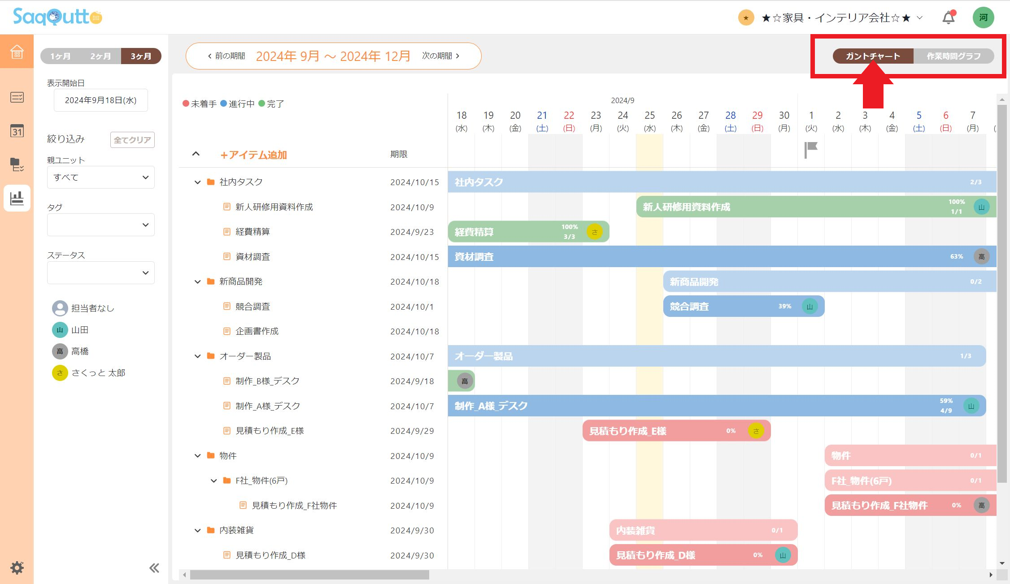Open the 親ユニット dropdown
This screenshot has height=584, width=1010.
pos(100,177)
